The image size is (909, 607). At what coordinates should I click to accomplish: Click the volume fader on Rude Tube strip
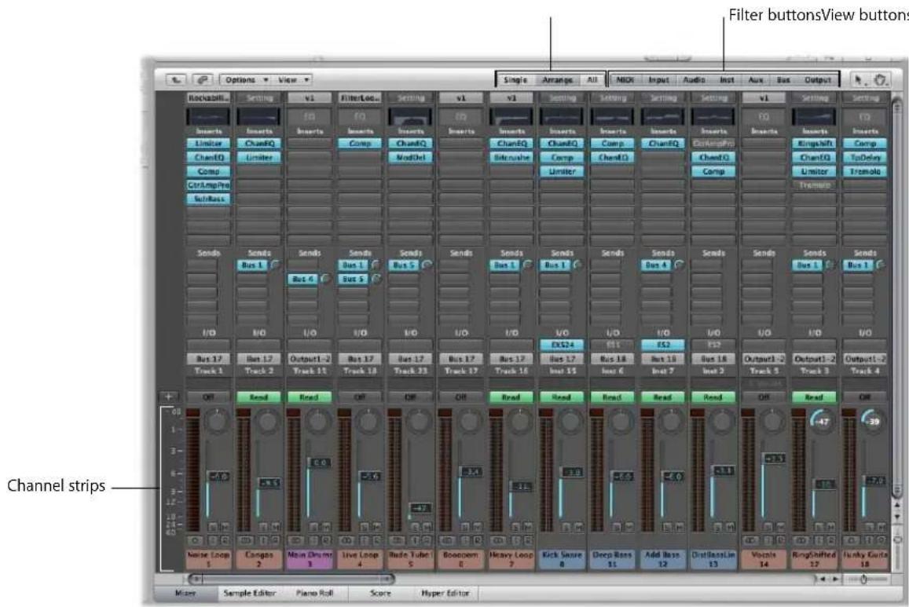click(x=420, y=508)
